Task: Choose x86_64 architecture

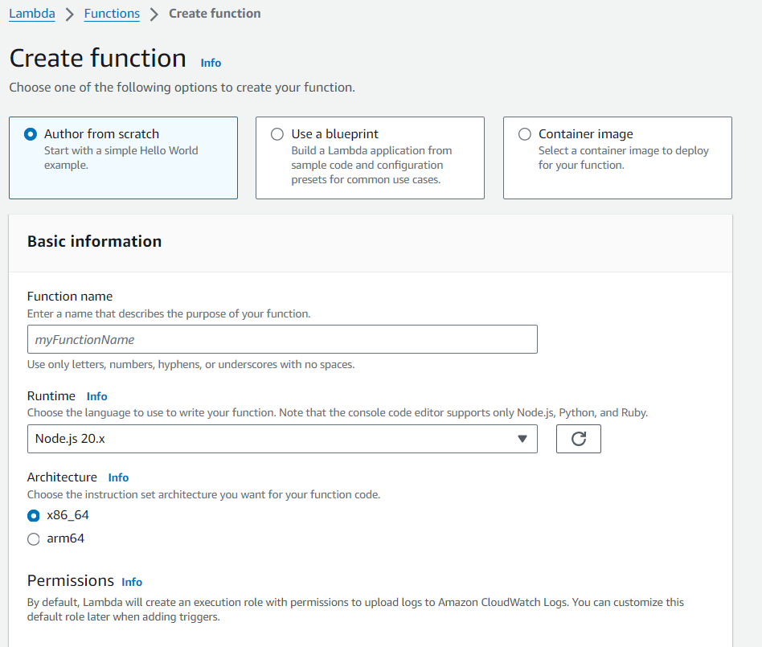Action: 34,516
